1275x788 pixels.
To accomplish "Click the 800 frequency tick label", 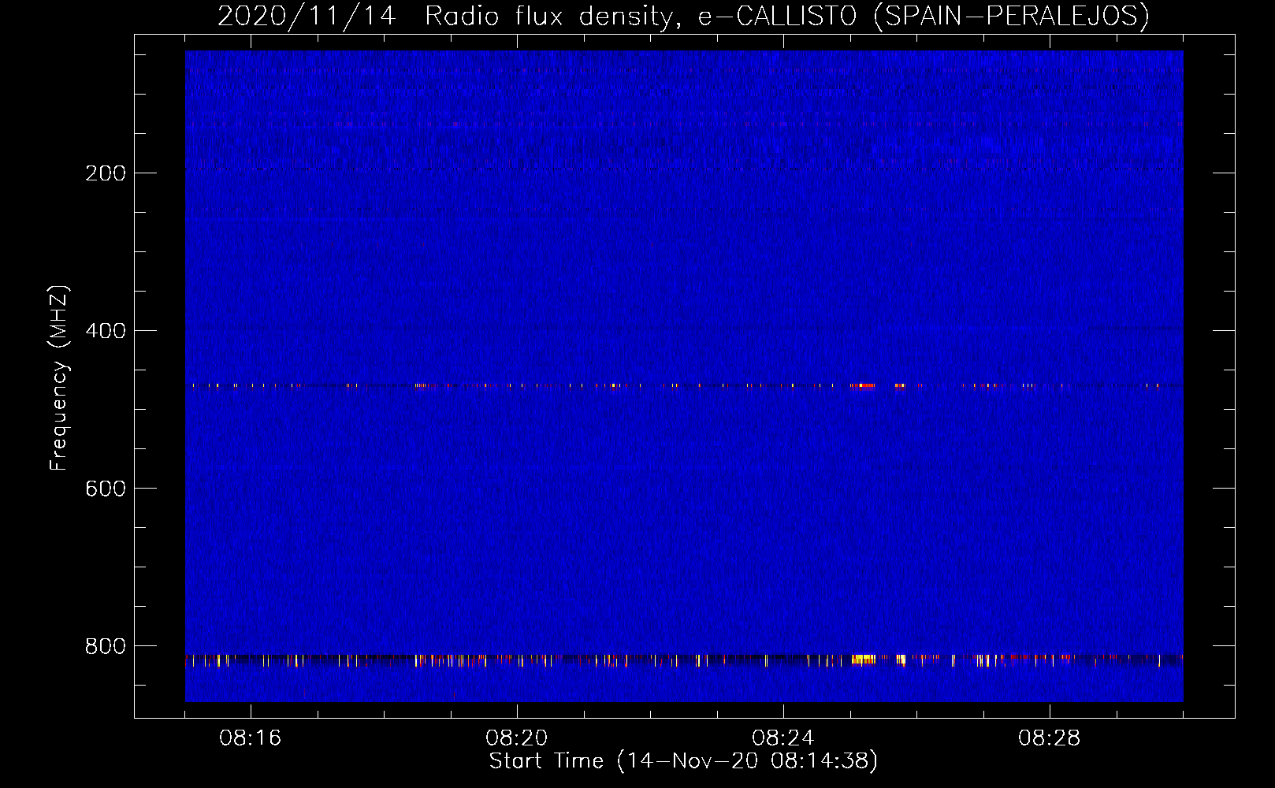I will coord(106,646).
